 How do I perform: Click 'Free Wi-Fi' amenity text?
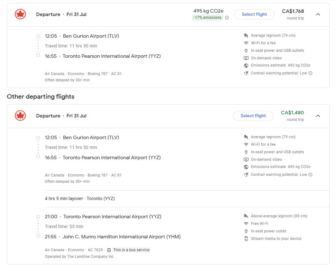(x=260, y=223)
